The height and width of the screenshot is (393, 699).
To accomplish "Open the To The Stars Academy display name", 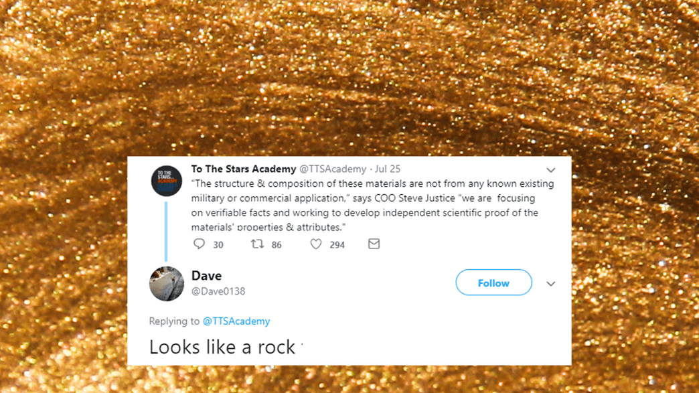I will pos(243,169).
